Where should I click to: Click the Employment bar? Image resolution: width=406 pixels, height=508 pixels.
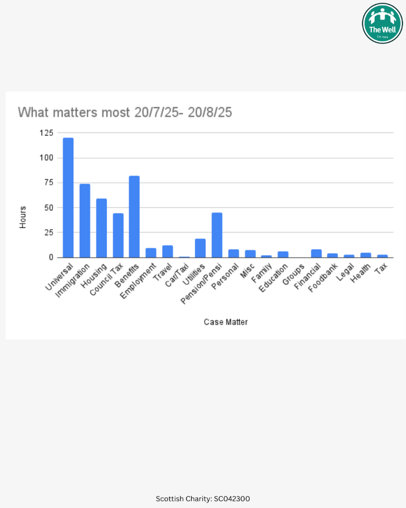[151, 253]
